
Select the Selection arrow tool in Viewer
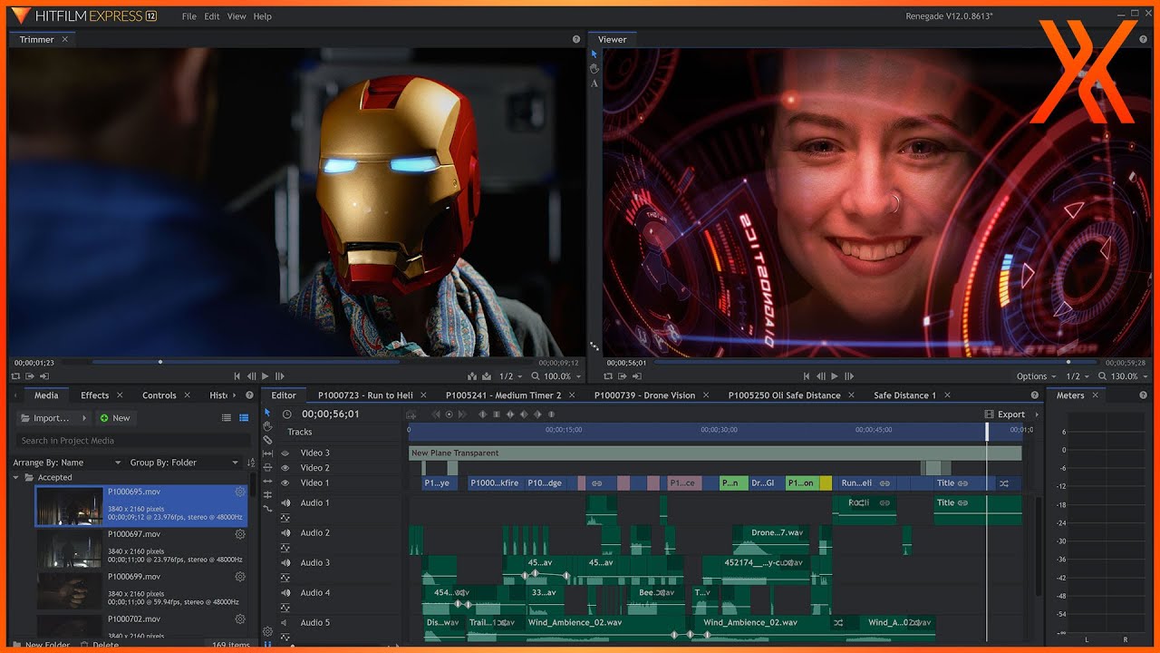(x=594, y=54)
